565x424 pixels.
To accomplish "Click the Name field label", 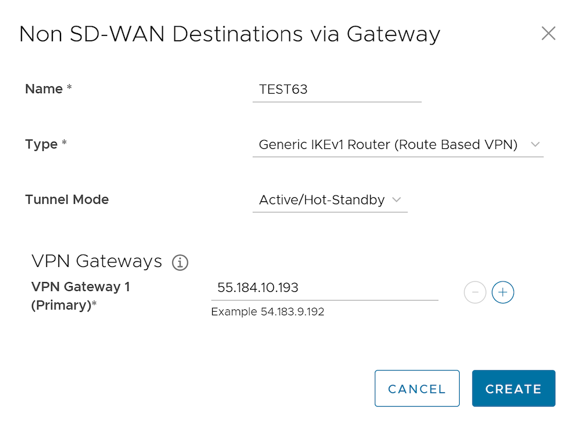I will coord(44,89).
